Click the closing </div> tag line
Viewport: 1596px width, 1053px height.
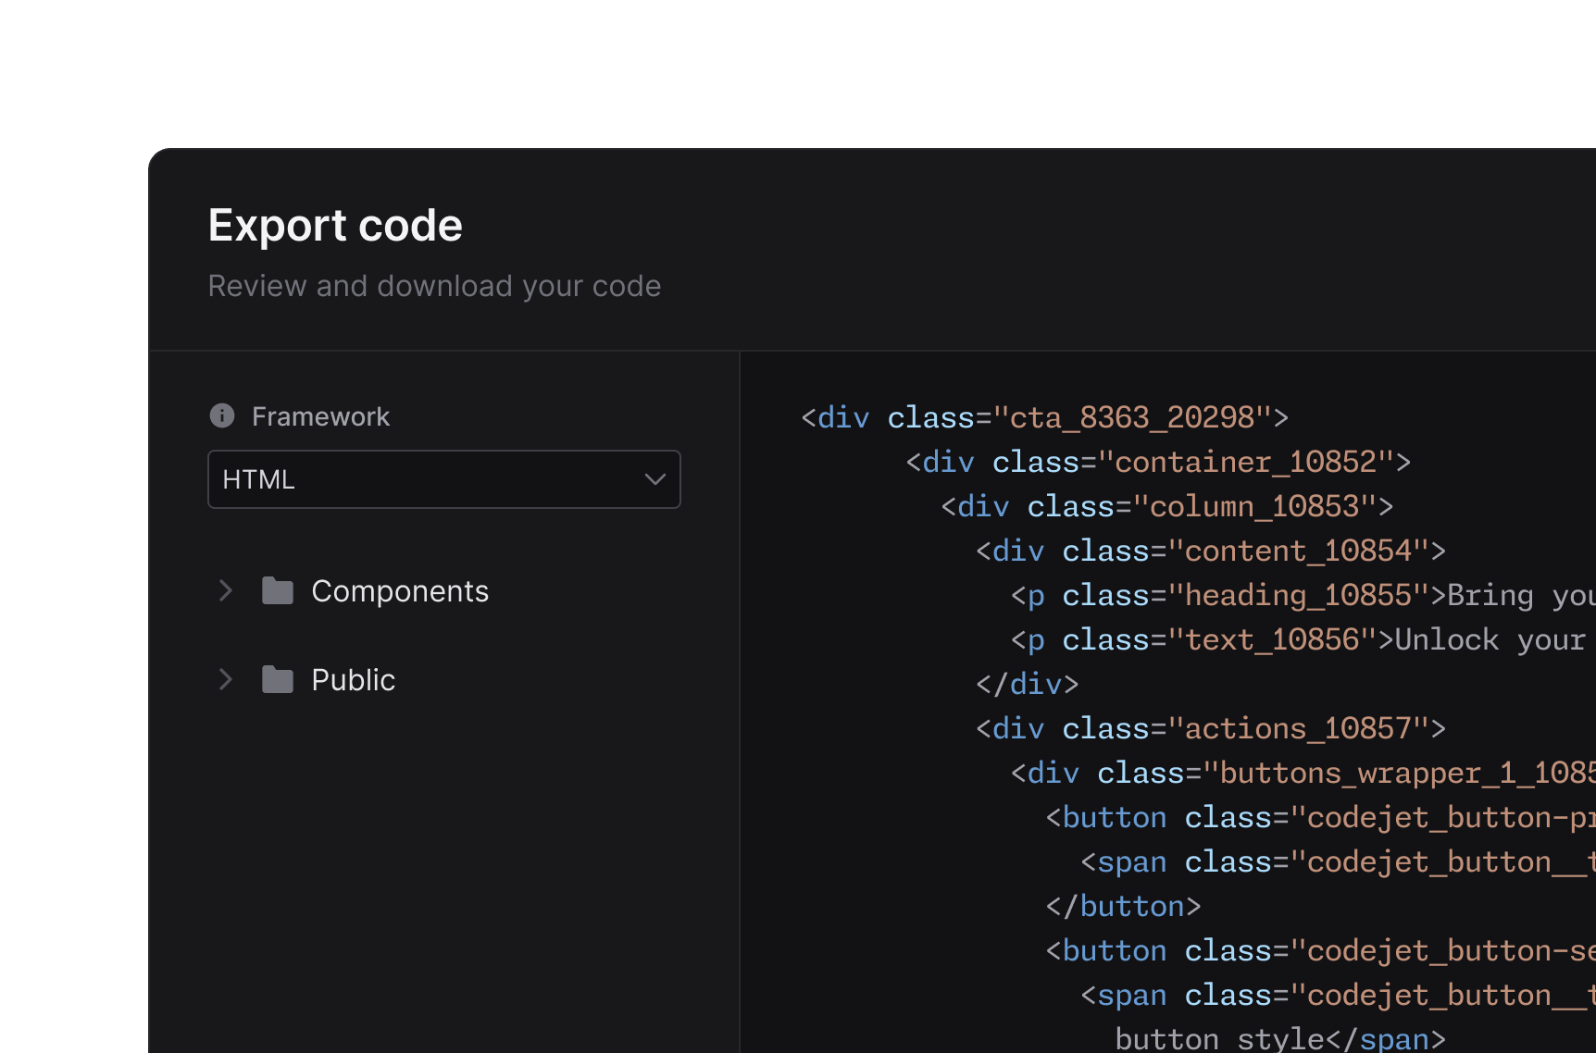(x=1027, y=684)
